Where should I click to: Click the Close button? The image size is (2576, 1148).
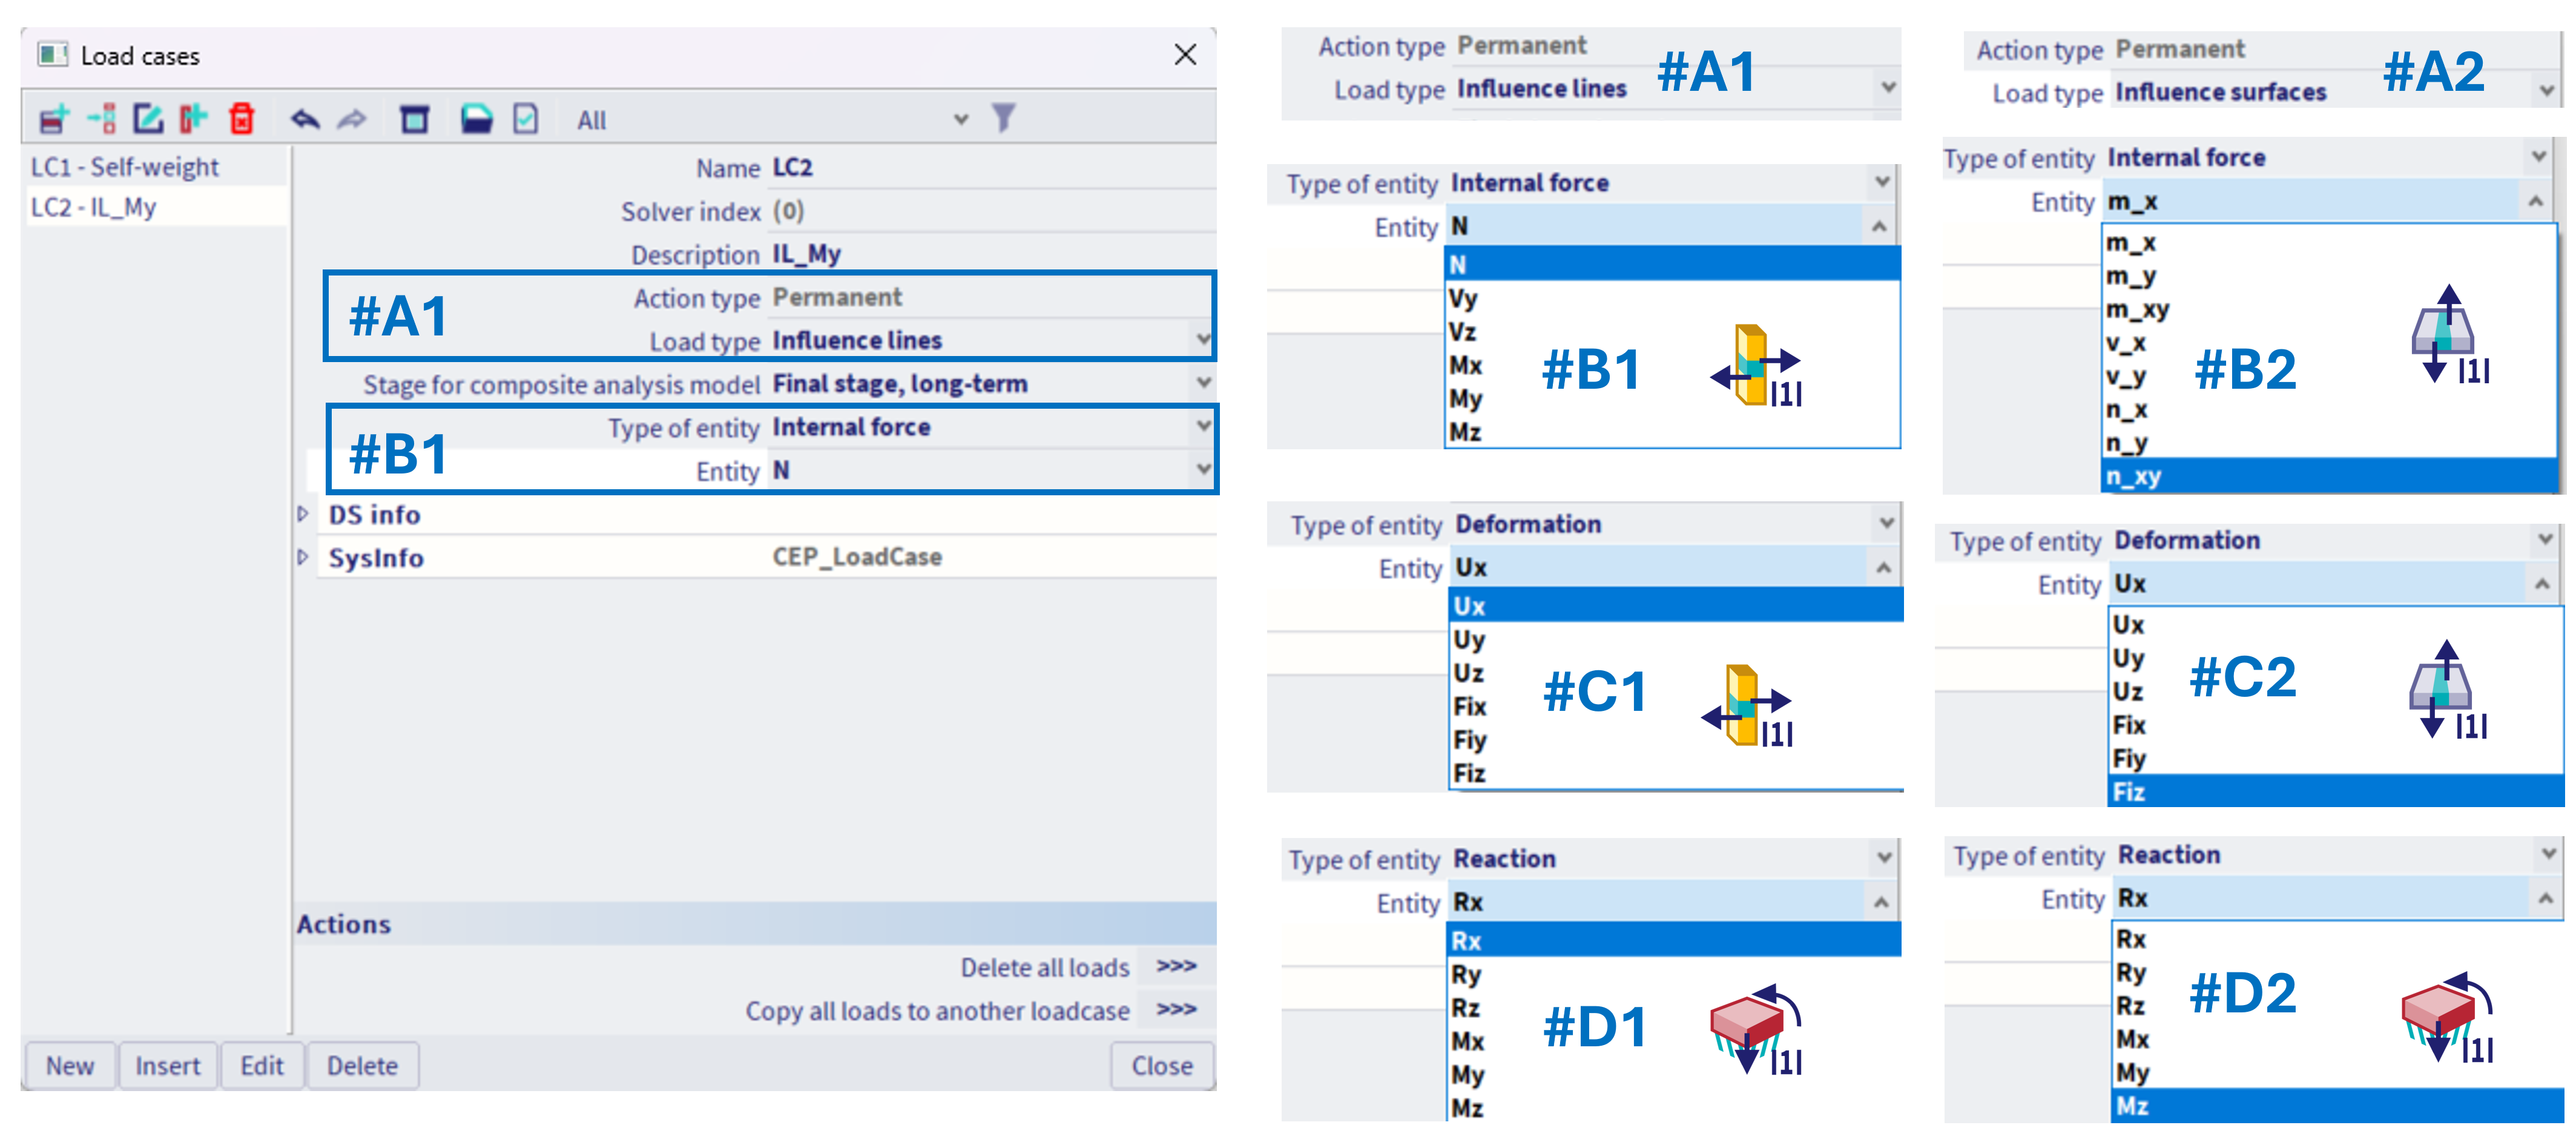(x=1161, y=1066)
